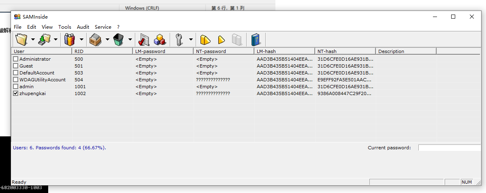
Task: Open the question mark help menu
Action: pyautogui.click(x=118, y=27)
